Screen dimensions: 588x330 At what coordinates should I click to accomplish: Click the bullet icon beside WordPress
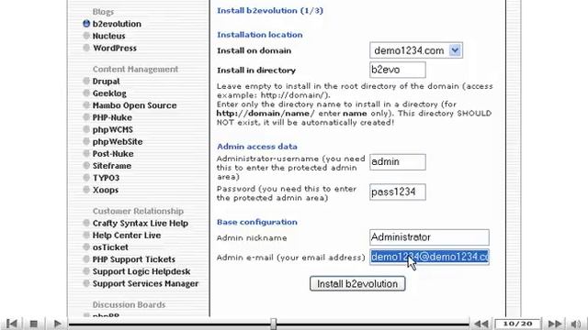coord(86,48)
